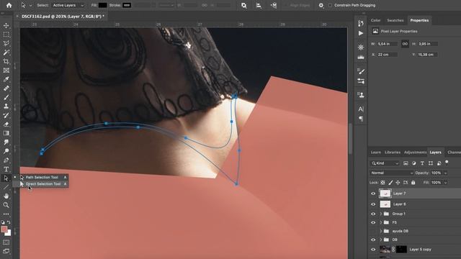Click the Fill color swatch in options bar
This screenshot has height=259, width=461.
point(102,5)
